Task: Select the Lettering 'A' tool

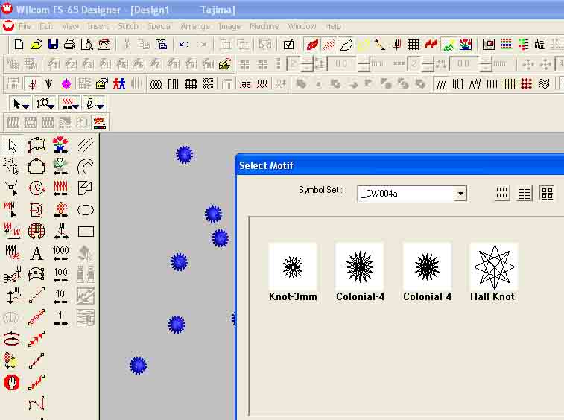Action: tap(37, 253)
